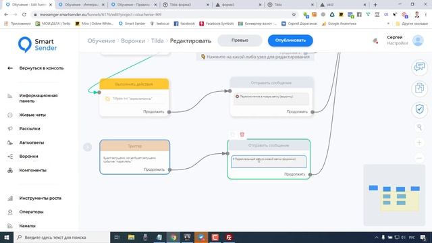Click the round arrow button beside Триггер

[x=88, y=147]
